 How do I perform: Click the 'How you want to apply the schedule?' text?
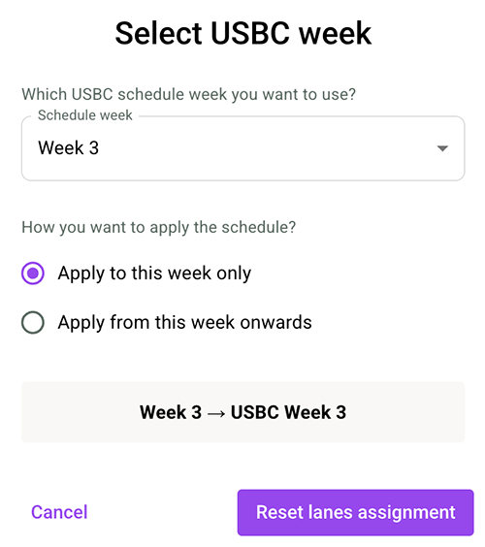(159, 228)
